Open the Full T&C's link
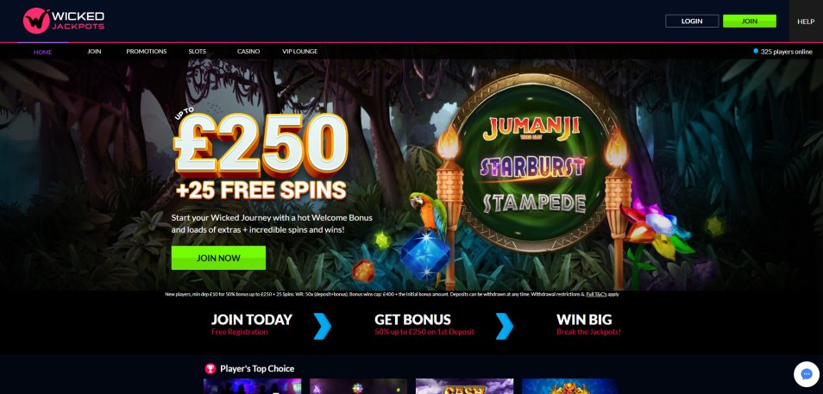The image size is (823, 394). [596, 294]
